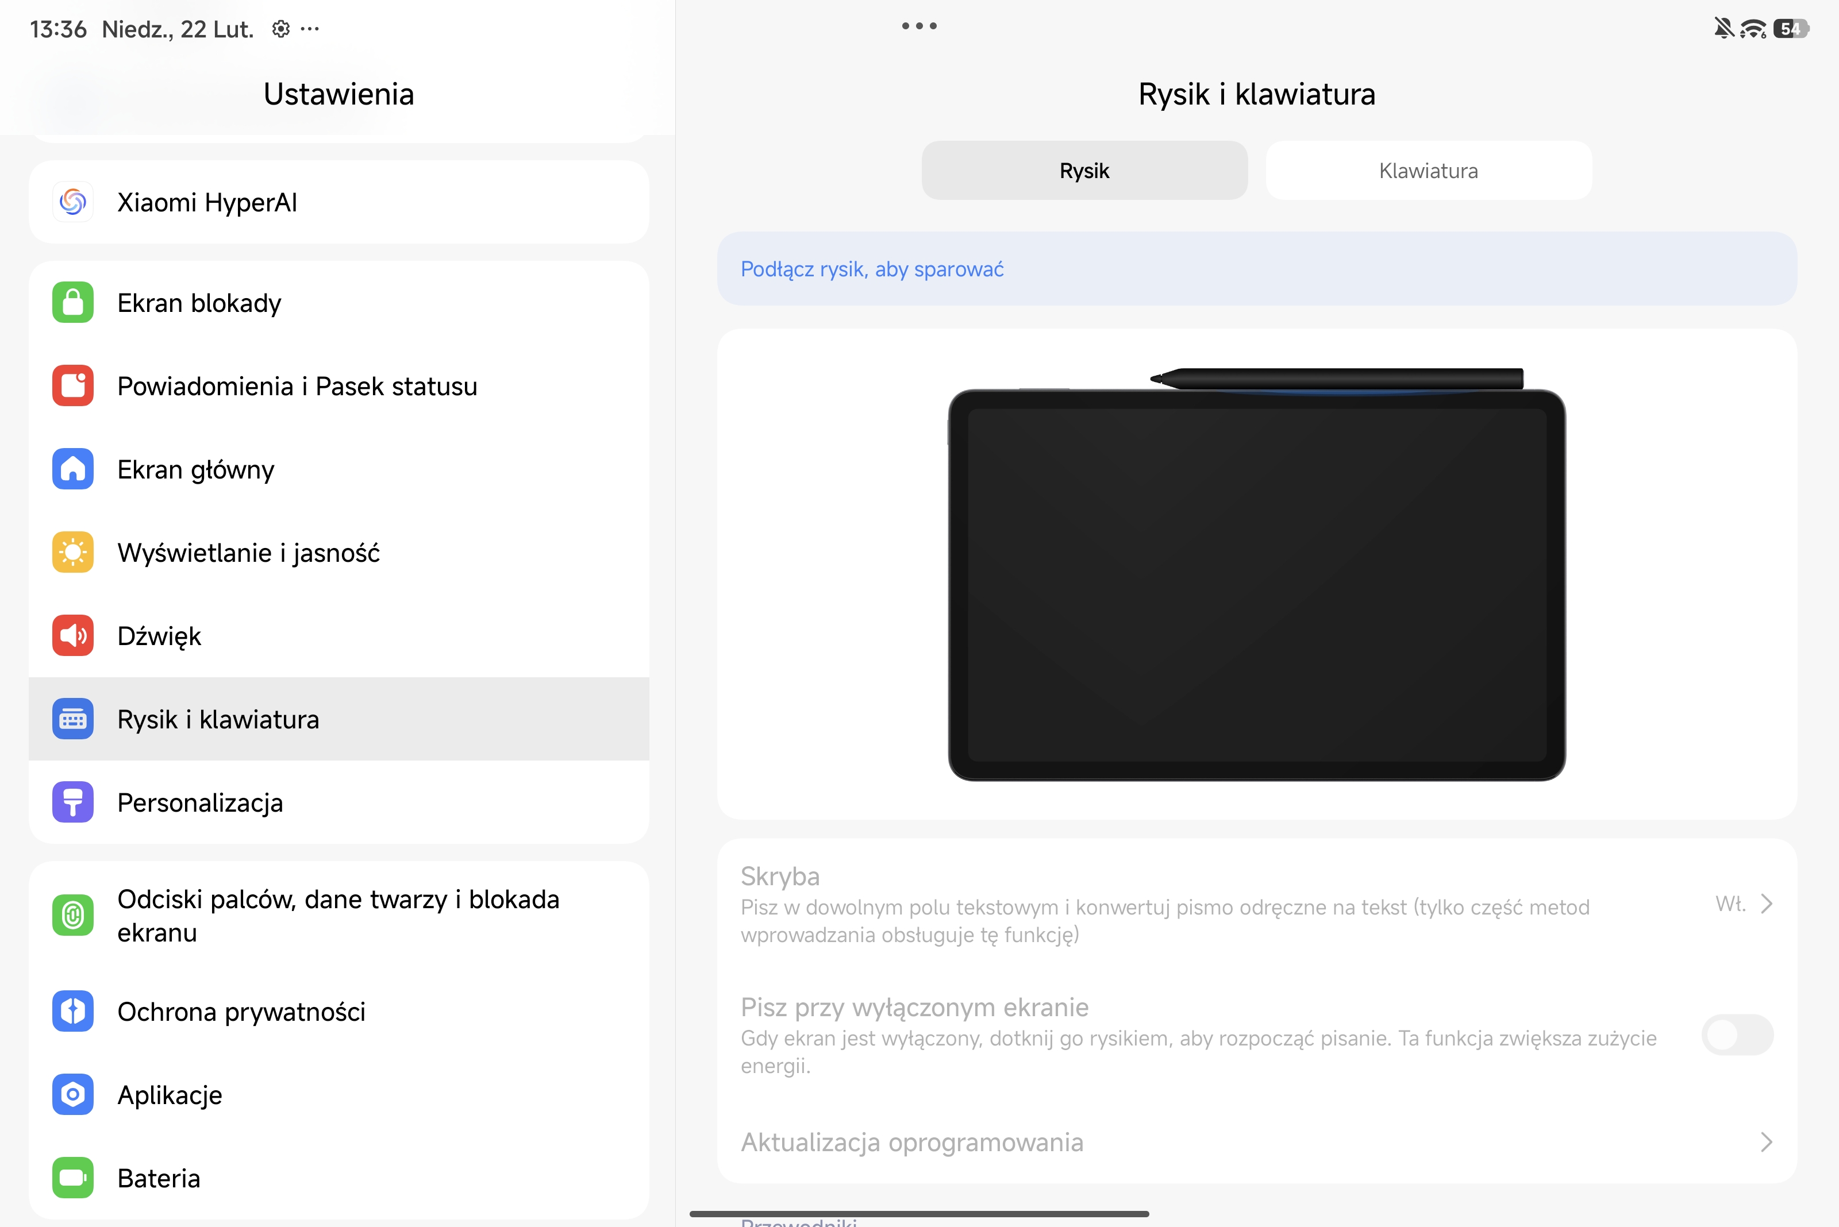This screenshot has height=1227, width=1839.
Task: Tap the Ochrona prywatności shield icon
Action: [73, 1011]
